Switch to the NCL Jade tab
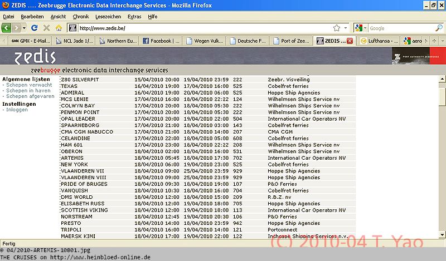The width and height of the screenshot is (446, 261). click(x=74, y=41)
